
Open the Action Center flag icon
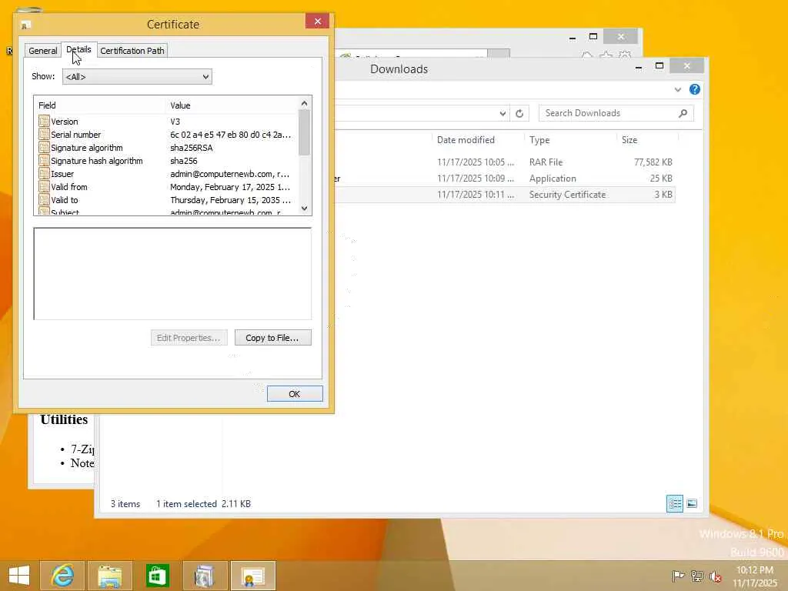(678, 576)
